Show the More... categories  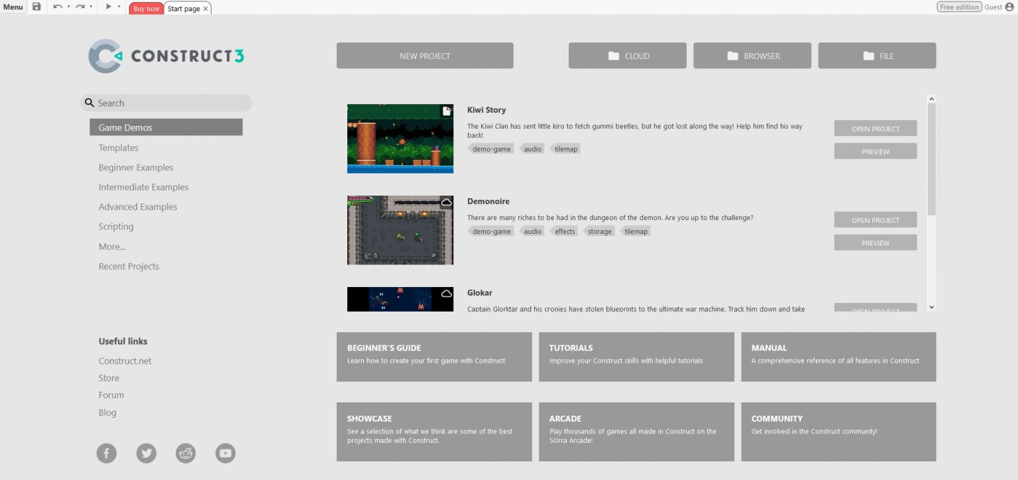tap(112, 247)
